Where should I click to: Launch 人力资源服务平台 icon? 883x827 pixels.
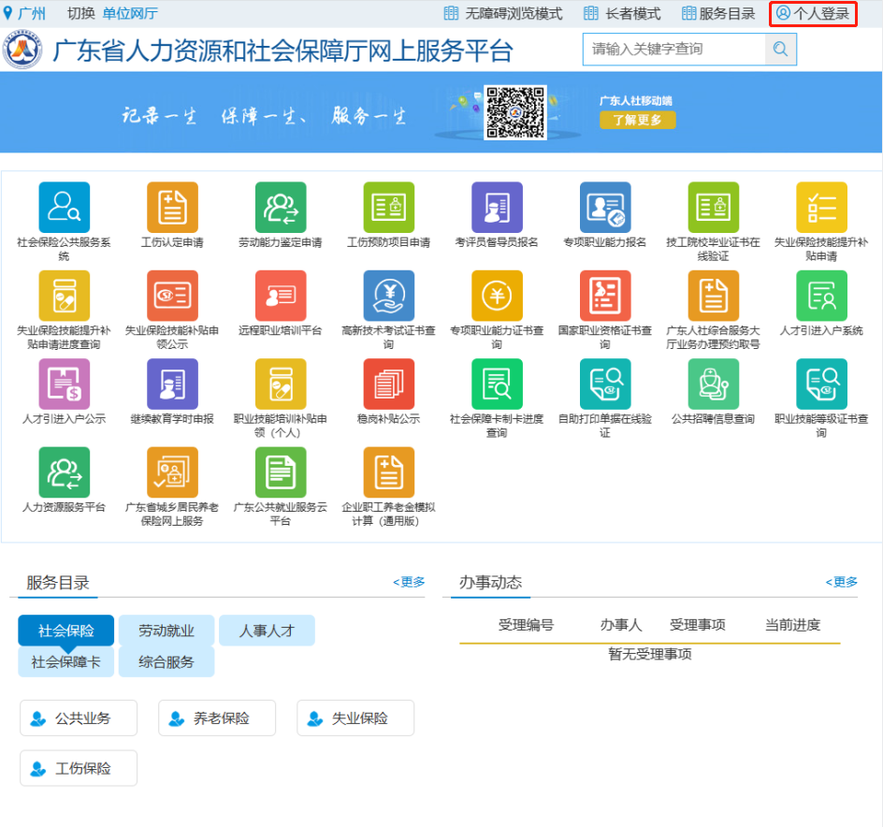pyautogui.click(x=64, y=472)
